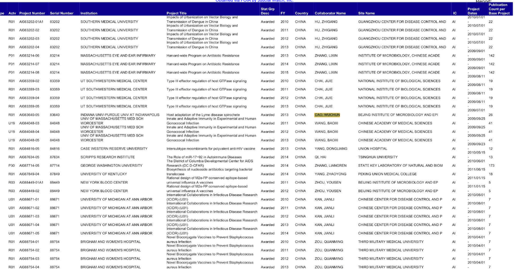The width and height of the screenshot is (520, 275).
Task: Click the highlighted CAO, WUCHUN collaborator name
Action: (x=327, y=115)
